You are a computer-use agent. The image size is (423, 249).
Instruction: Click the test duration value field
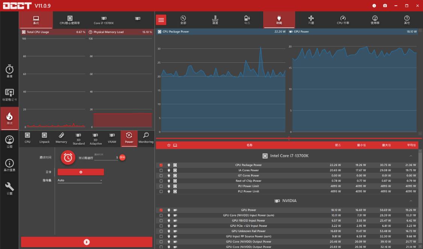106,158
